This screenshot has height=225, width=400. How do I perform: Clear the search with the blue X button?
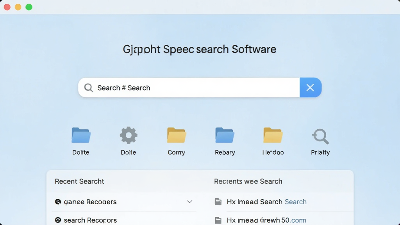311,87
